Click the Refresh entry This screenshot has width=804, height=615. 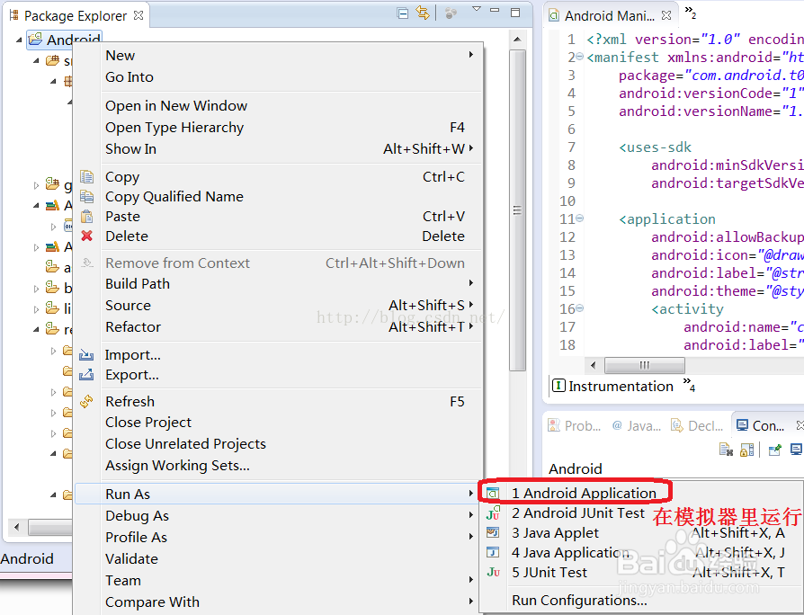tap(279, 401)
